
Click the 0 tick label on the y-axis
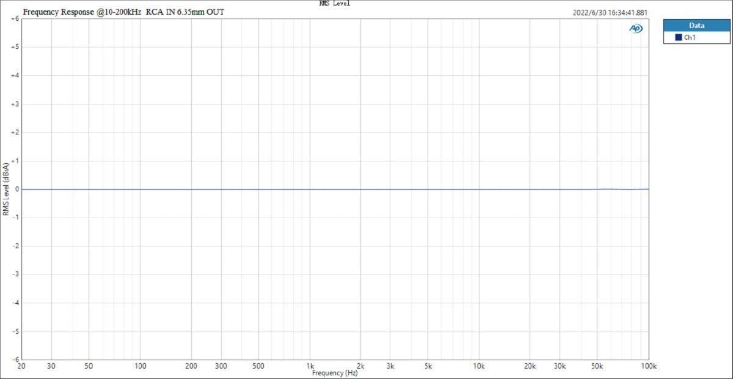(x=17, y=189)
